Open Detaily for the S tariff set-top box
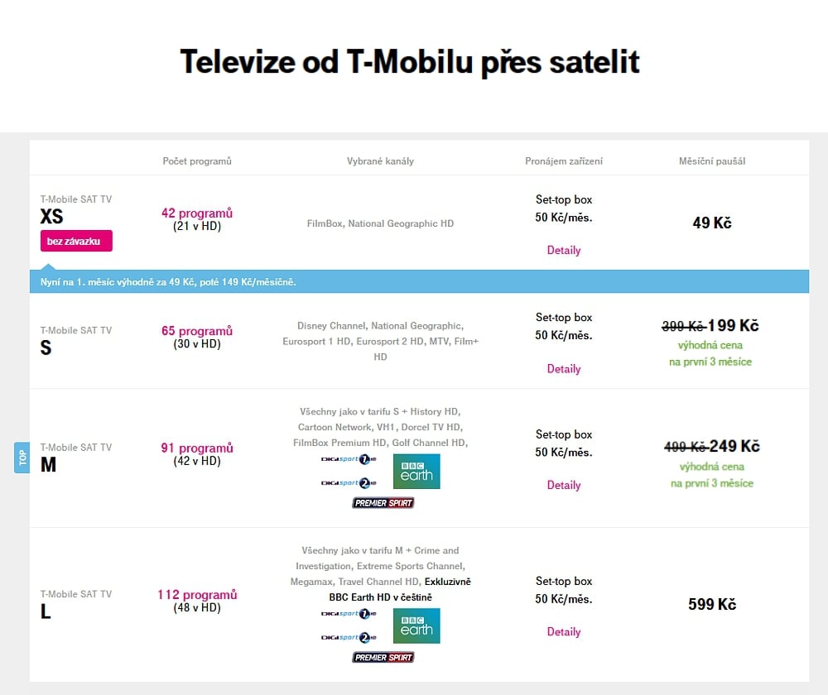This screenshot has width=828, height=695. pyautogui.click(x=564, y=369)
